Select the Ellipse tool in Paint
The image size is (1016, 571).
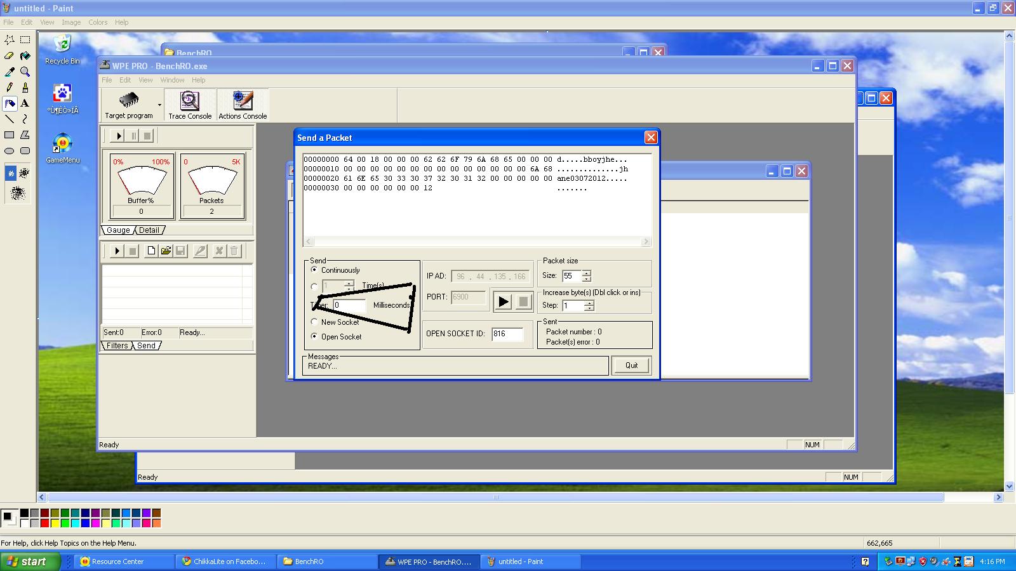(10, 151)
